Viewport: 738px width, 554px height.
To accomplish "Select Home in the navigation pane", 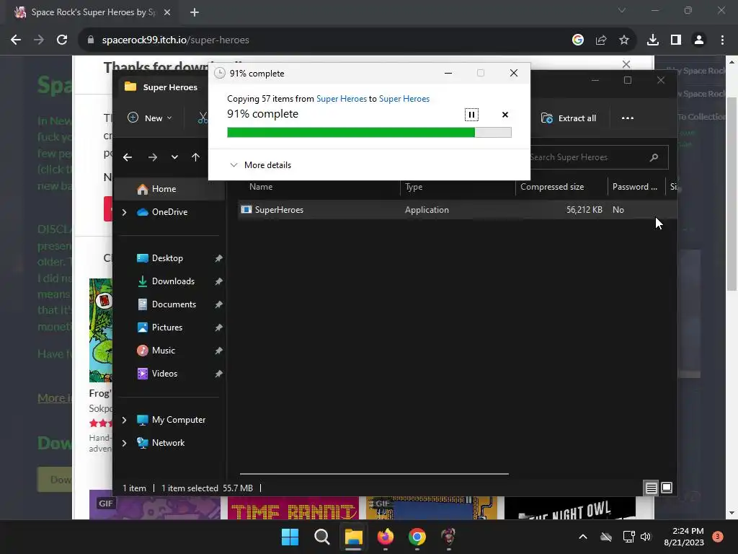I will pyautogui.click(x=164, y=189).
